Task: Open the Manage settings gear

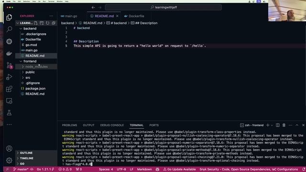Action: (9, 161)
